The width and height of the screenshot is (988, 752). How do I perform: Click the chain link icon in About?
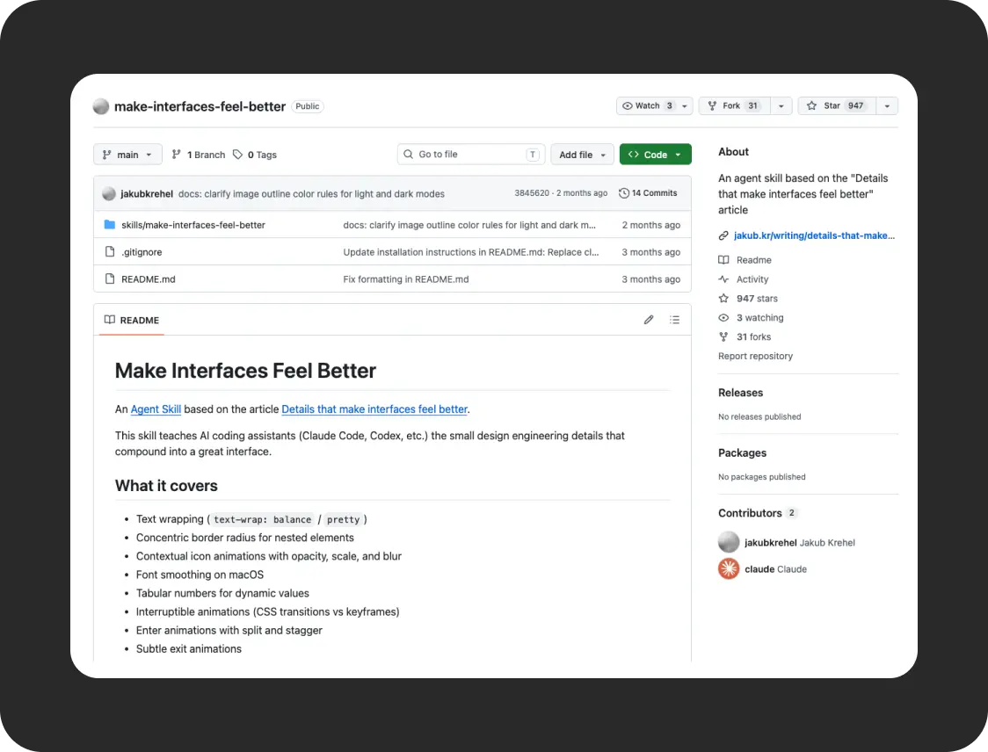point(723,235)
